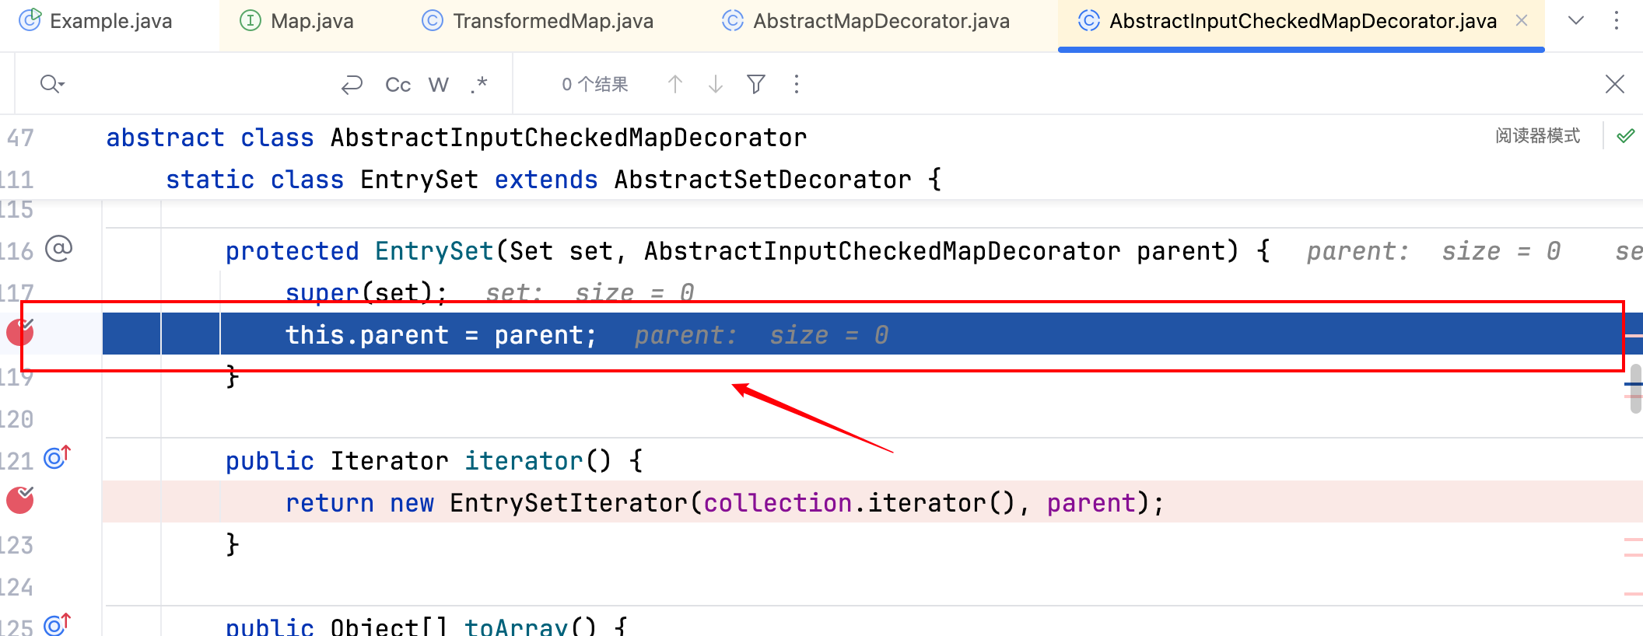This screenshot has width=1643, height=636.
Task: Go to next search occurrence arrow
Action: pos(716,84)
